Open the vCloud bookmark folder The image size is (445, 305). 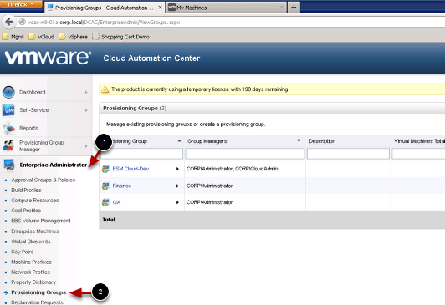[x=42, y=37]
